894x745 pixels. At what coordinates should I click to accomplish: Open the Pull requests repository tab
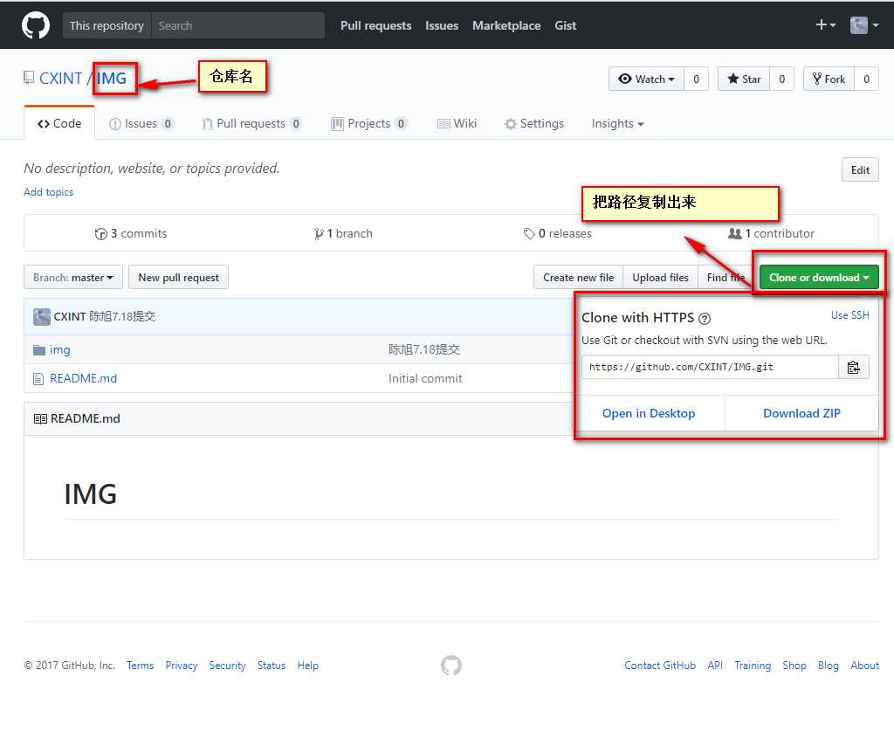pos(251,123)
